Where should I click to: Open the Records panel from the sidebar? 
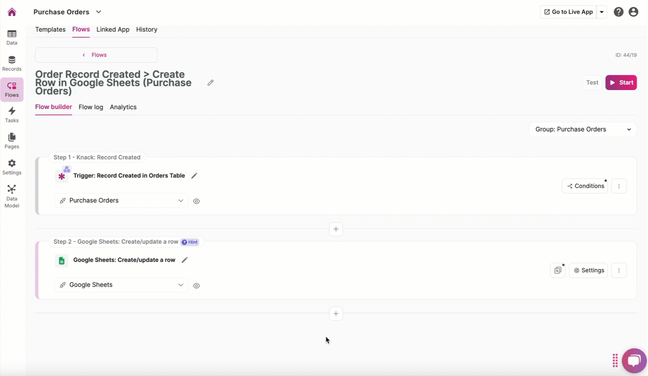coord(12,63)
